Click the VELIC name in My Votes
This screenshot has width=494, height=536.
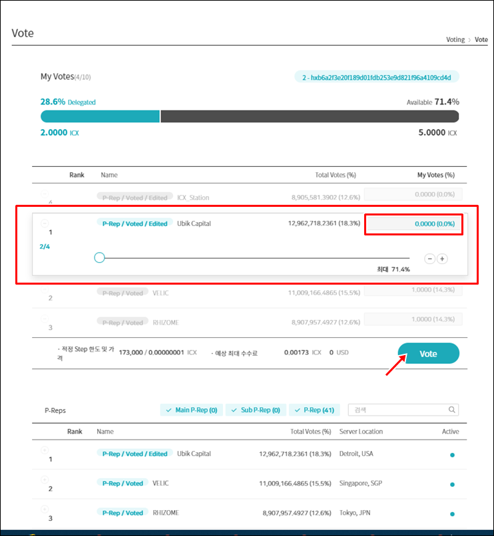[160, 293]
